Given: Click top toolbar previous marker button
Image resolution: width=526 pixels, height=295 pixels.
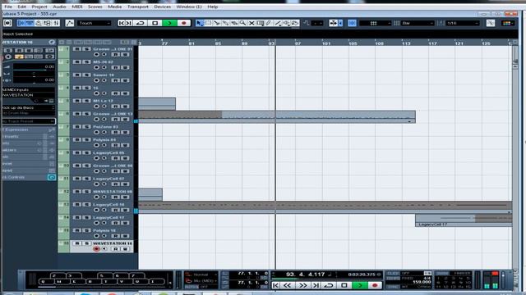Looking at the screenshot, I should [x=122, y=23].
